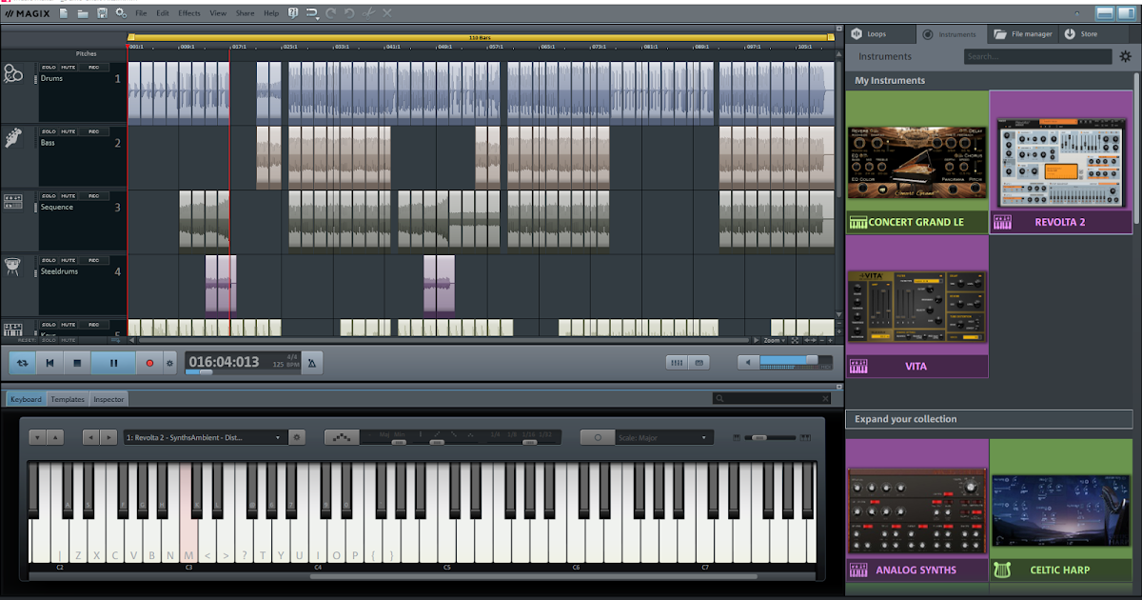Solo the Bass track
1142x600 pixels.
point(49,130)
